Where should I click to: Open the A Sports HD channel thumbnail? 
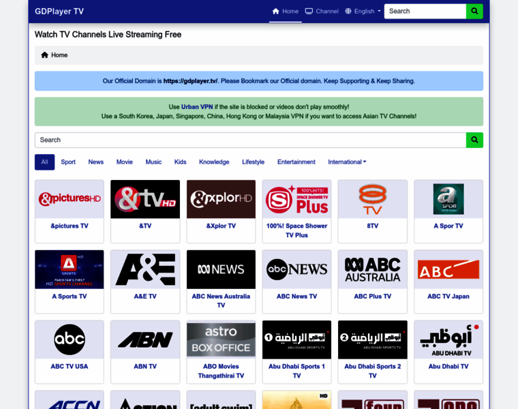70,269
